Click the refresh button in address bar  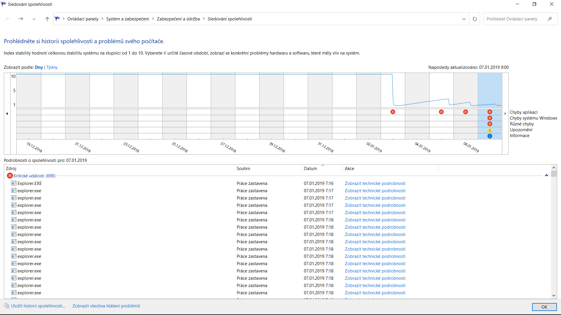tap(475, 19)
